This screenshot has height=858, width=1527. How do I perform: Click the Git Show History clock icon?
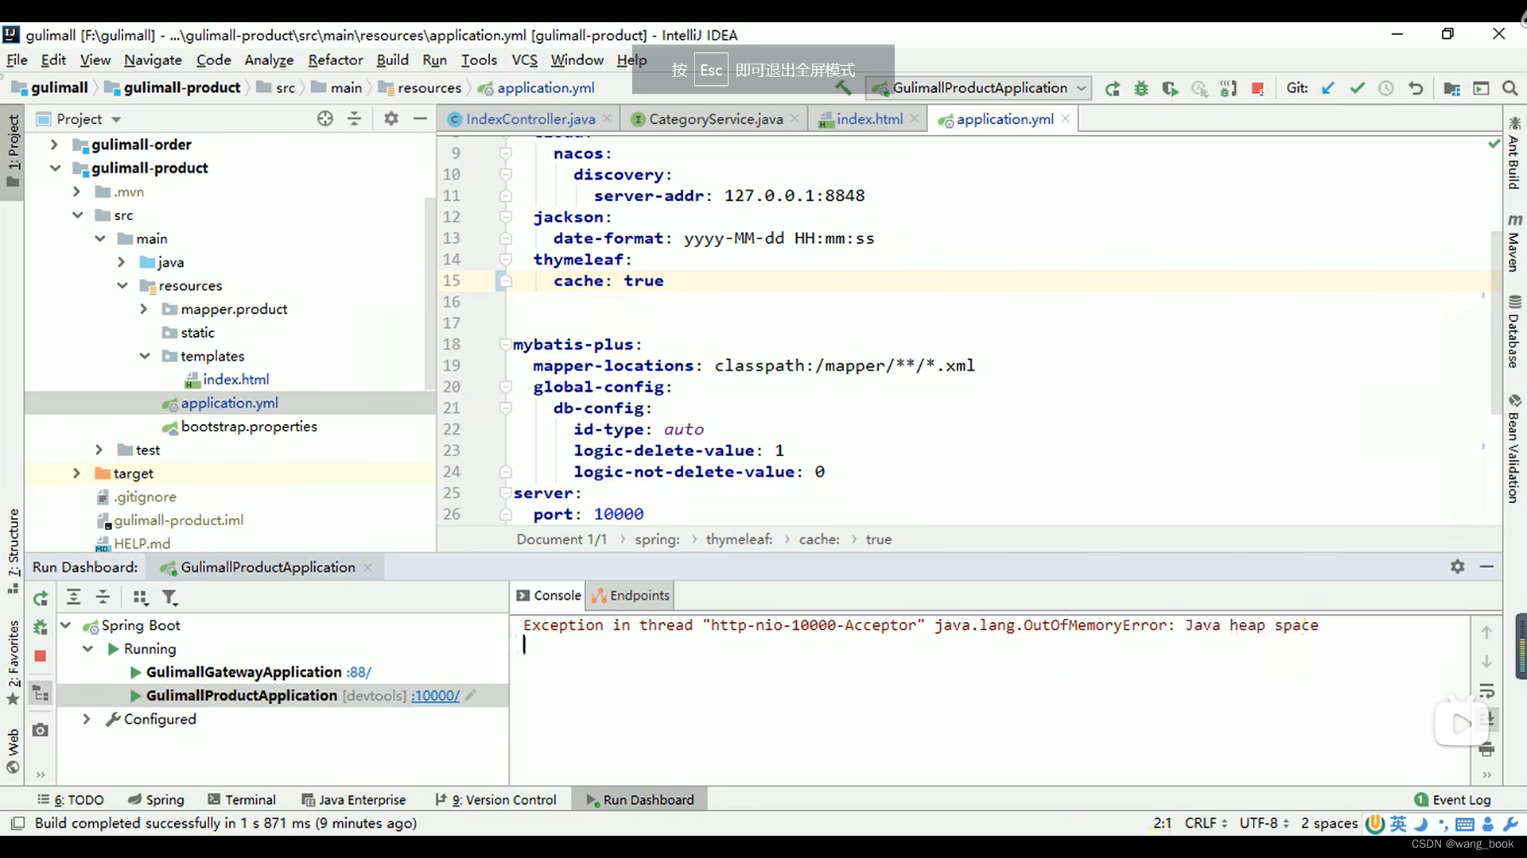click(1386, 88)
